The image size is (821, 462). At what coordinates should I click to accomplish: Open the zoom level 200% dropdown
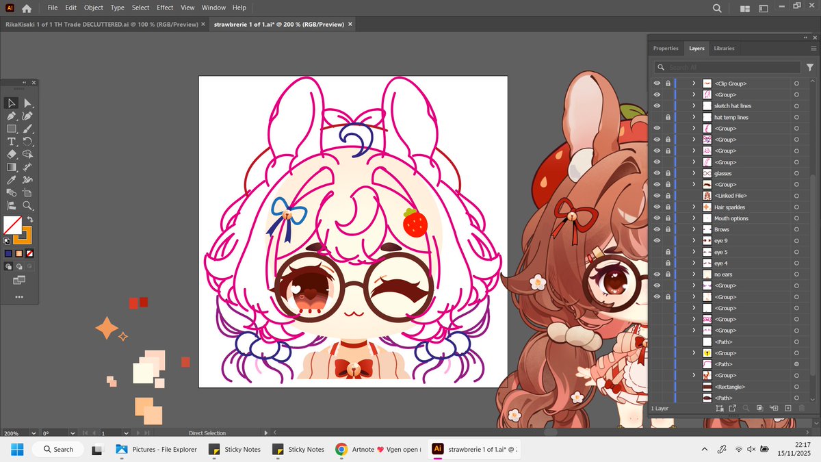click(33, 433)
